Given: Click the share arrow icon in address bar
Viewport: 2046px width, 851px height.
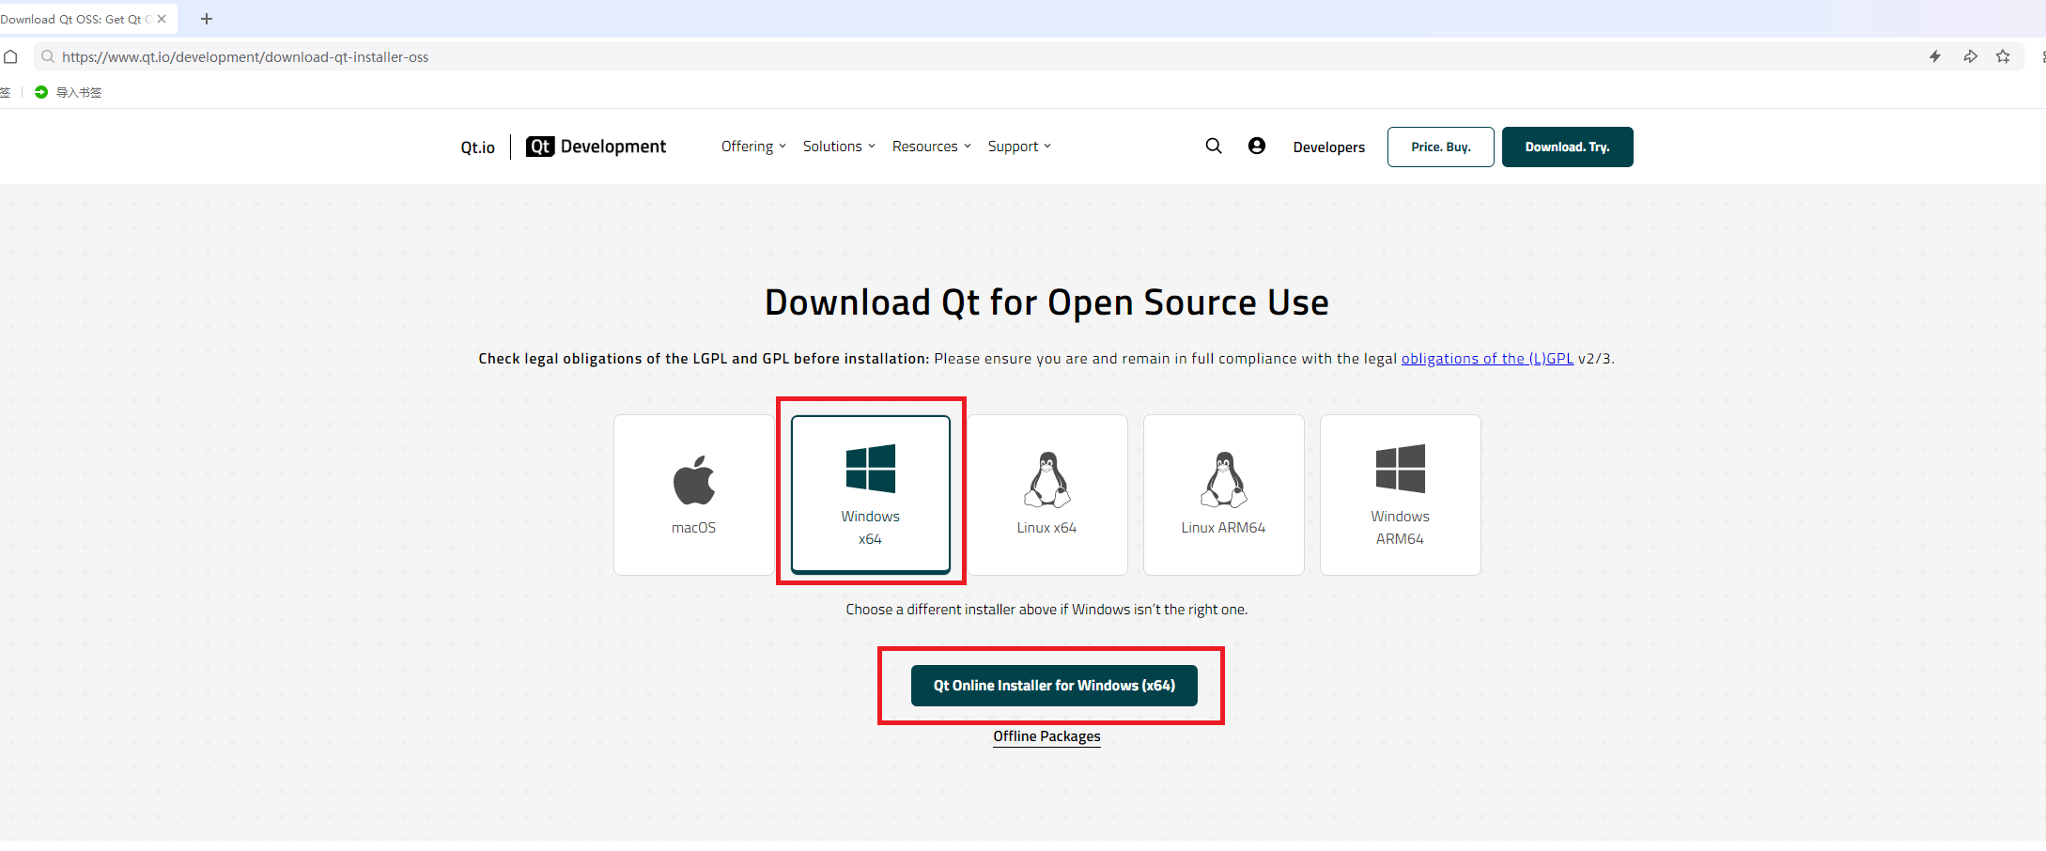Looking at the screenshot, I should (1970, 56).
